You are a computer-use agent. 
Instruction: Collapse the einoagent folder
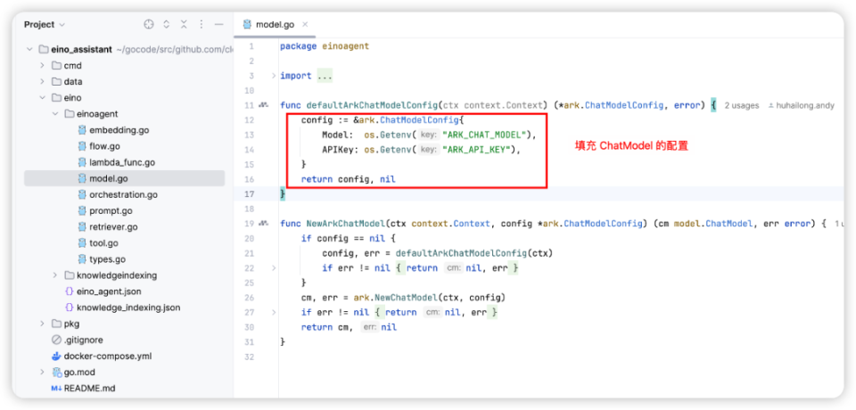55,114
